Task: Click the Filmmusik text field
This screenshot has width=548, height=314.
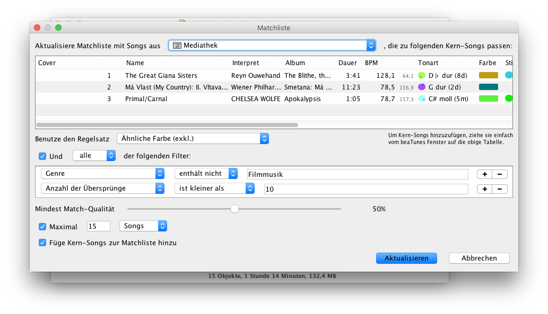Action: pos(358,174)
